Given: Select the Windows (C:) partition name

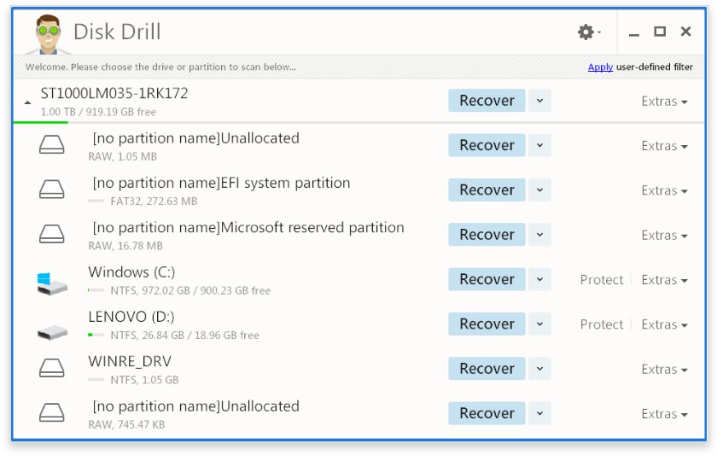Looking at the screenshot, I should click(131, 272).
